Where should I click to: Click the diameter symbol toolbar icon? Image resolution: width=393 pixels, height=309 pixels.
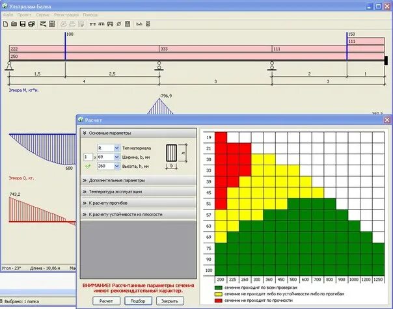pyautogui.click(x=119, y=24)
